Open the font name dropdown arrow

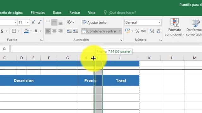pyautogui.click(x=15, y=22)
